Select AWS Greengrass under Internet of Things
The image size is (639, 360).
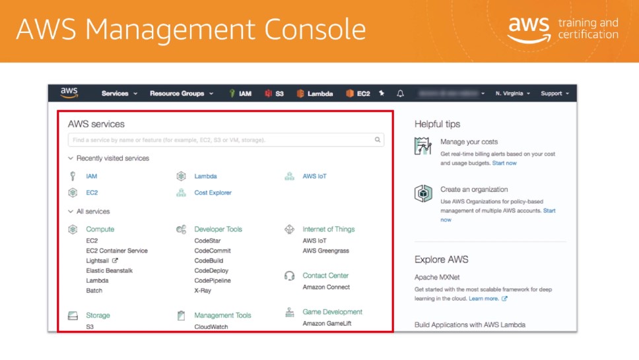click(325, 251)
